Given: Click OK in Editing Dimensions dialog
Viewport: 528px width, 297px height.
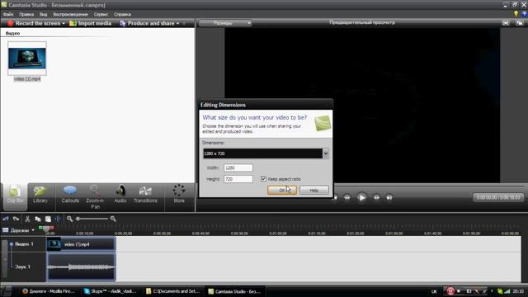Looking at the screenshot, I should click(282, 191).
